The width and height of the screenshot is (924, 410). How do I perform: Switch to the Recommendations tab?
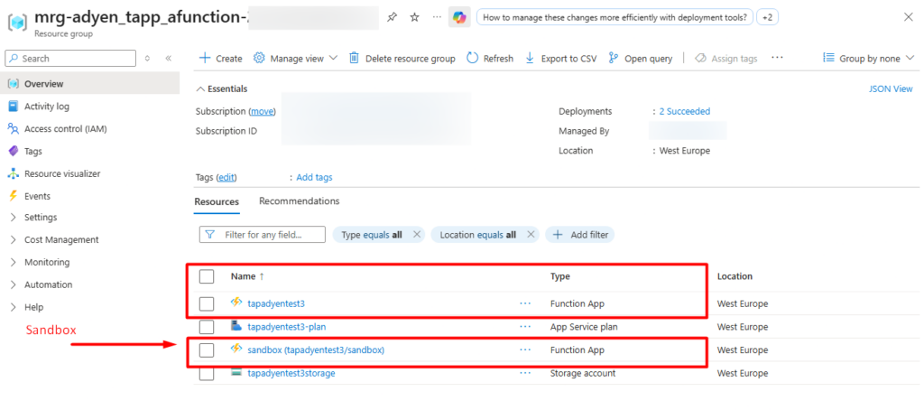299,201
